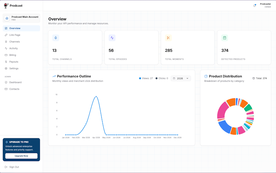The width and height of the screenshot is (276, 173).
Task: Click the large pink donut chart segment
Action: pos(222,111)
